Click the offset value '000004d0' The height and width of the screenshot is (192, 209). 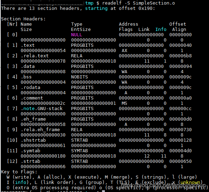tap(181, 151)
